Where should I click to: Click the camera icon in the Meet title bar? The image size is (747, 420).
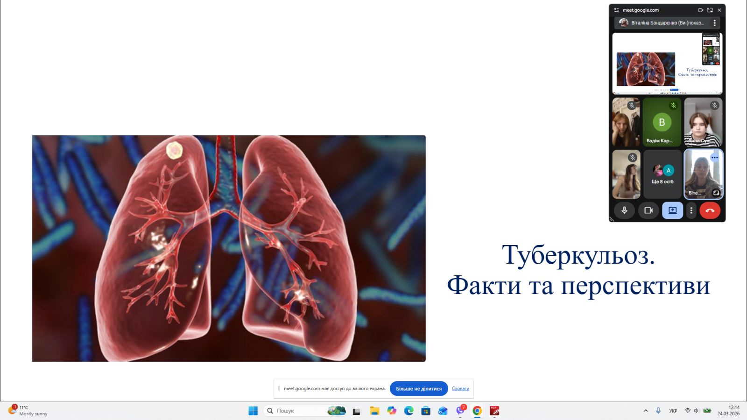point(700,10)
